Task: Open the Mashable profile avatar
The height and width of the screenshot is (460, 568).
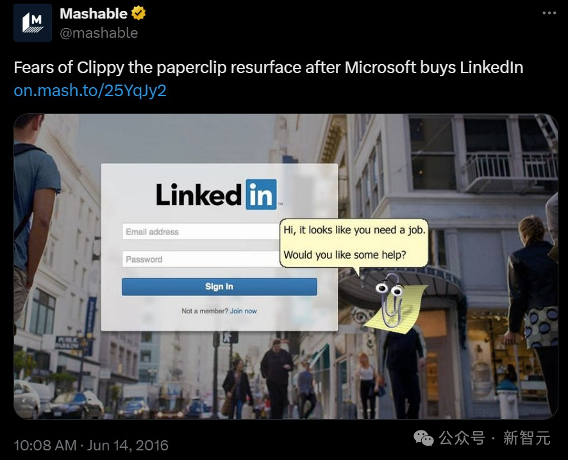Action: point(33,23)
